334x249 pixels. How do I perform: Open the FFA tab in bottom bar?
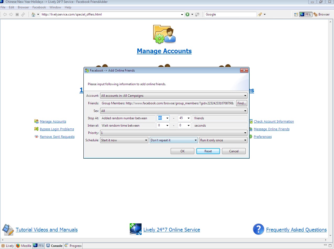39,246
